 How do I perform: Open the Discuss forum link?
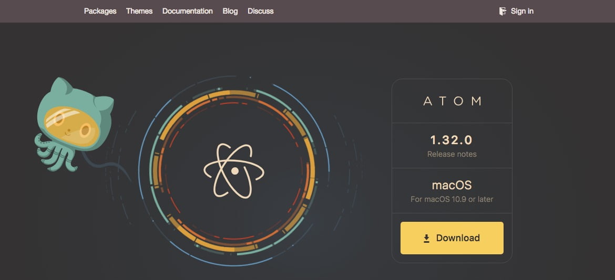click(x=260, y=11)
